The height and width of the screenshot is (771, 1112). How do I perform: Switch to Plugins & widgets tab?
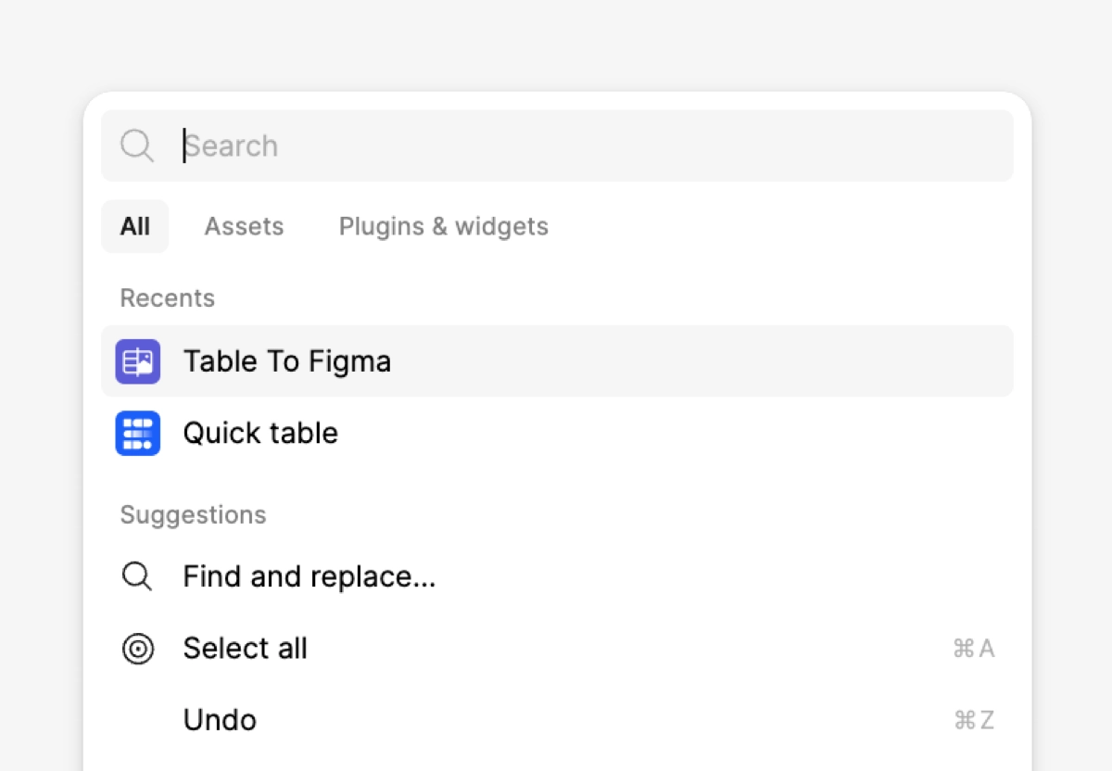(444, 226)
